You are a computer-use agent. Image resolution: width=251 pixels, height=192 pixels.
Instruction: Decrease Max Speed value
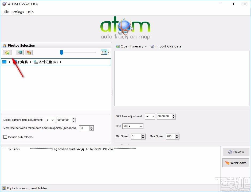coord(177,138)
